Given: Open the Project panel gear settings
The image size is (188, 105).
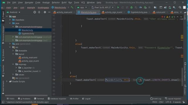Looking at the screenshot, I should point(45,12).
